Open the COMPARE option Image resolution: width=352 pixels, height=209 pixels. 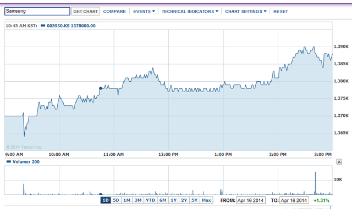tap(114, 12)
